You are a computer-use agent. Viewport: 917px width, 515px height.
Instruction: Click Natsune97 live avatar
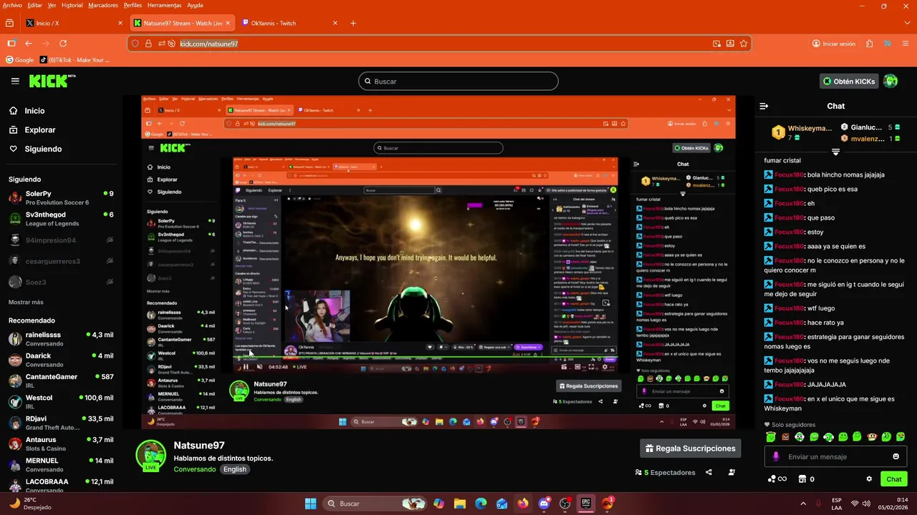(x=150, y=456)
